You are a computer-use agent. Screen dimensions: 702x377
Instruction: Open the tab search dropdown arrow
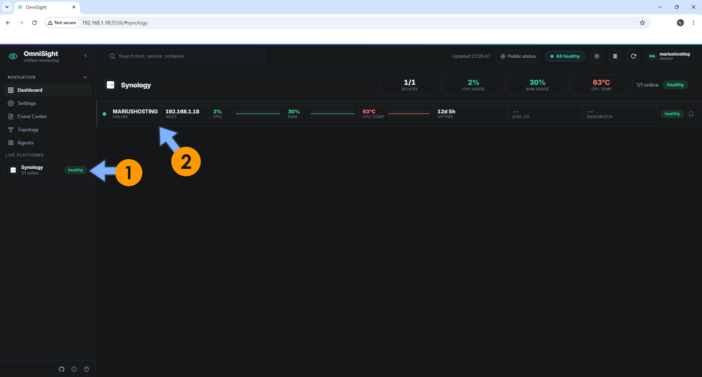tap(7, 7)
